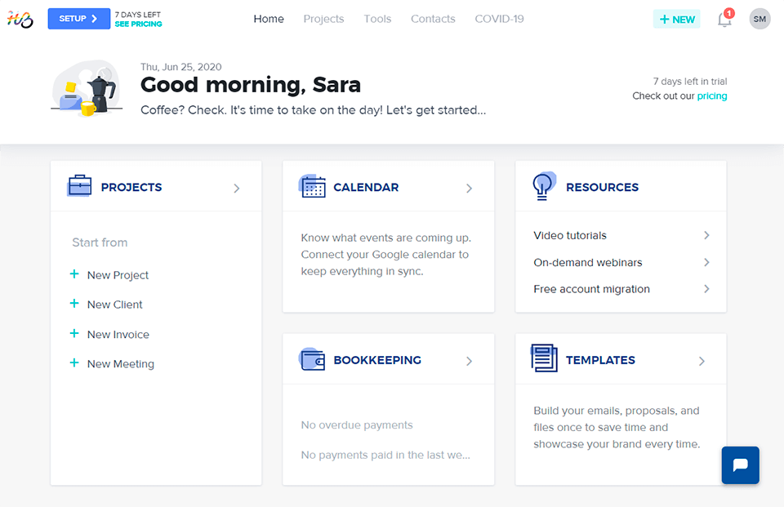Click the Projects briefcase icon
Viewport: 784px width, 507px height.
click(79, 187)
